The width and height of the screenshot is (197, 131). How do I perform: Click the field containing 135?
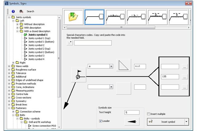(170, 77)
